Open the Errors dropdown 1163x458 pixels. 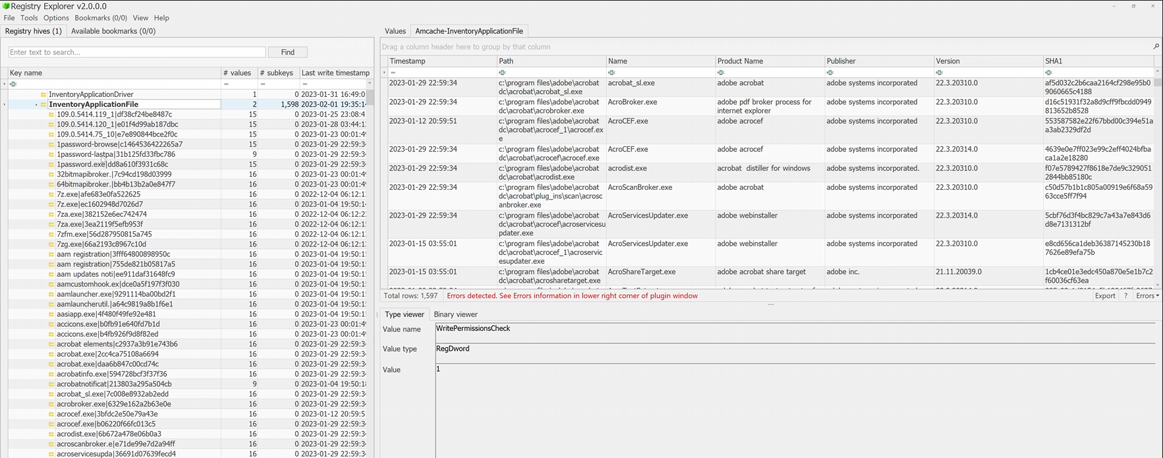(1147, 296)
